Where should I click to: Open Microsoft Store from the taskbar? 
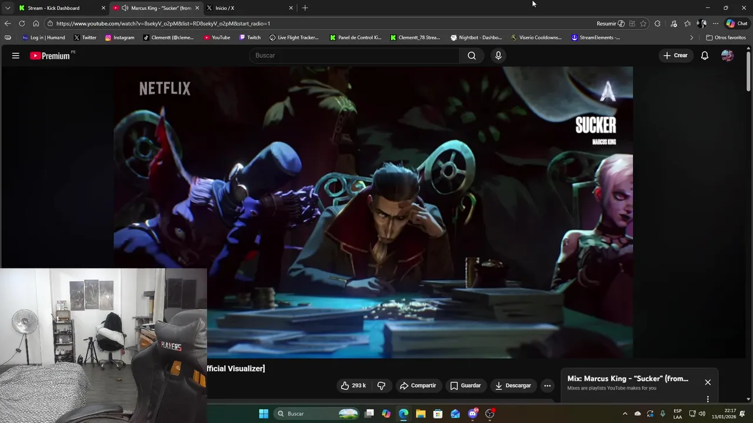pyautogui.click(x=438, y=414)
